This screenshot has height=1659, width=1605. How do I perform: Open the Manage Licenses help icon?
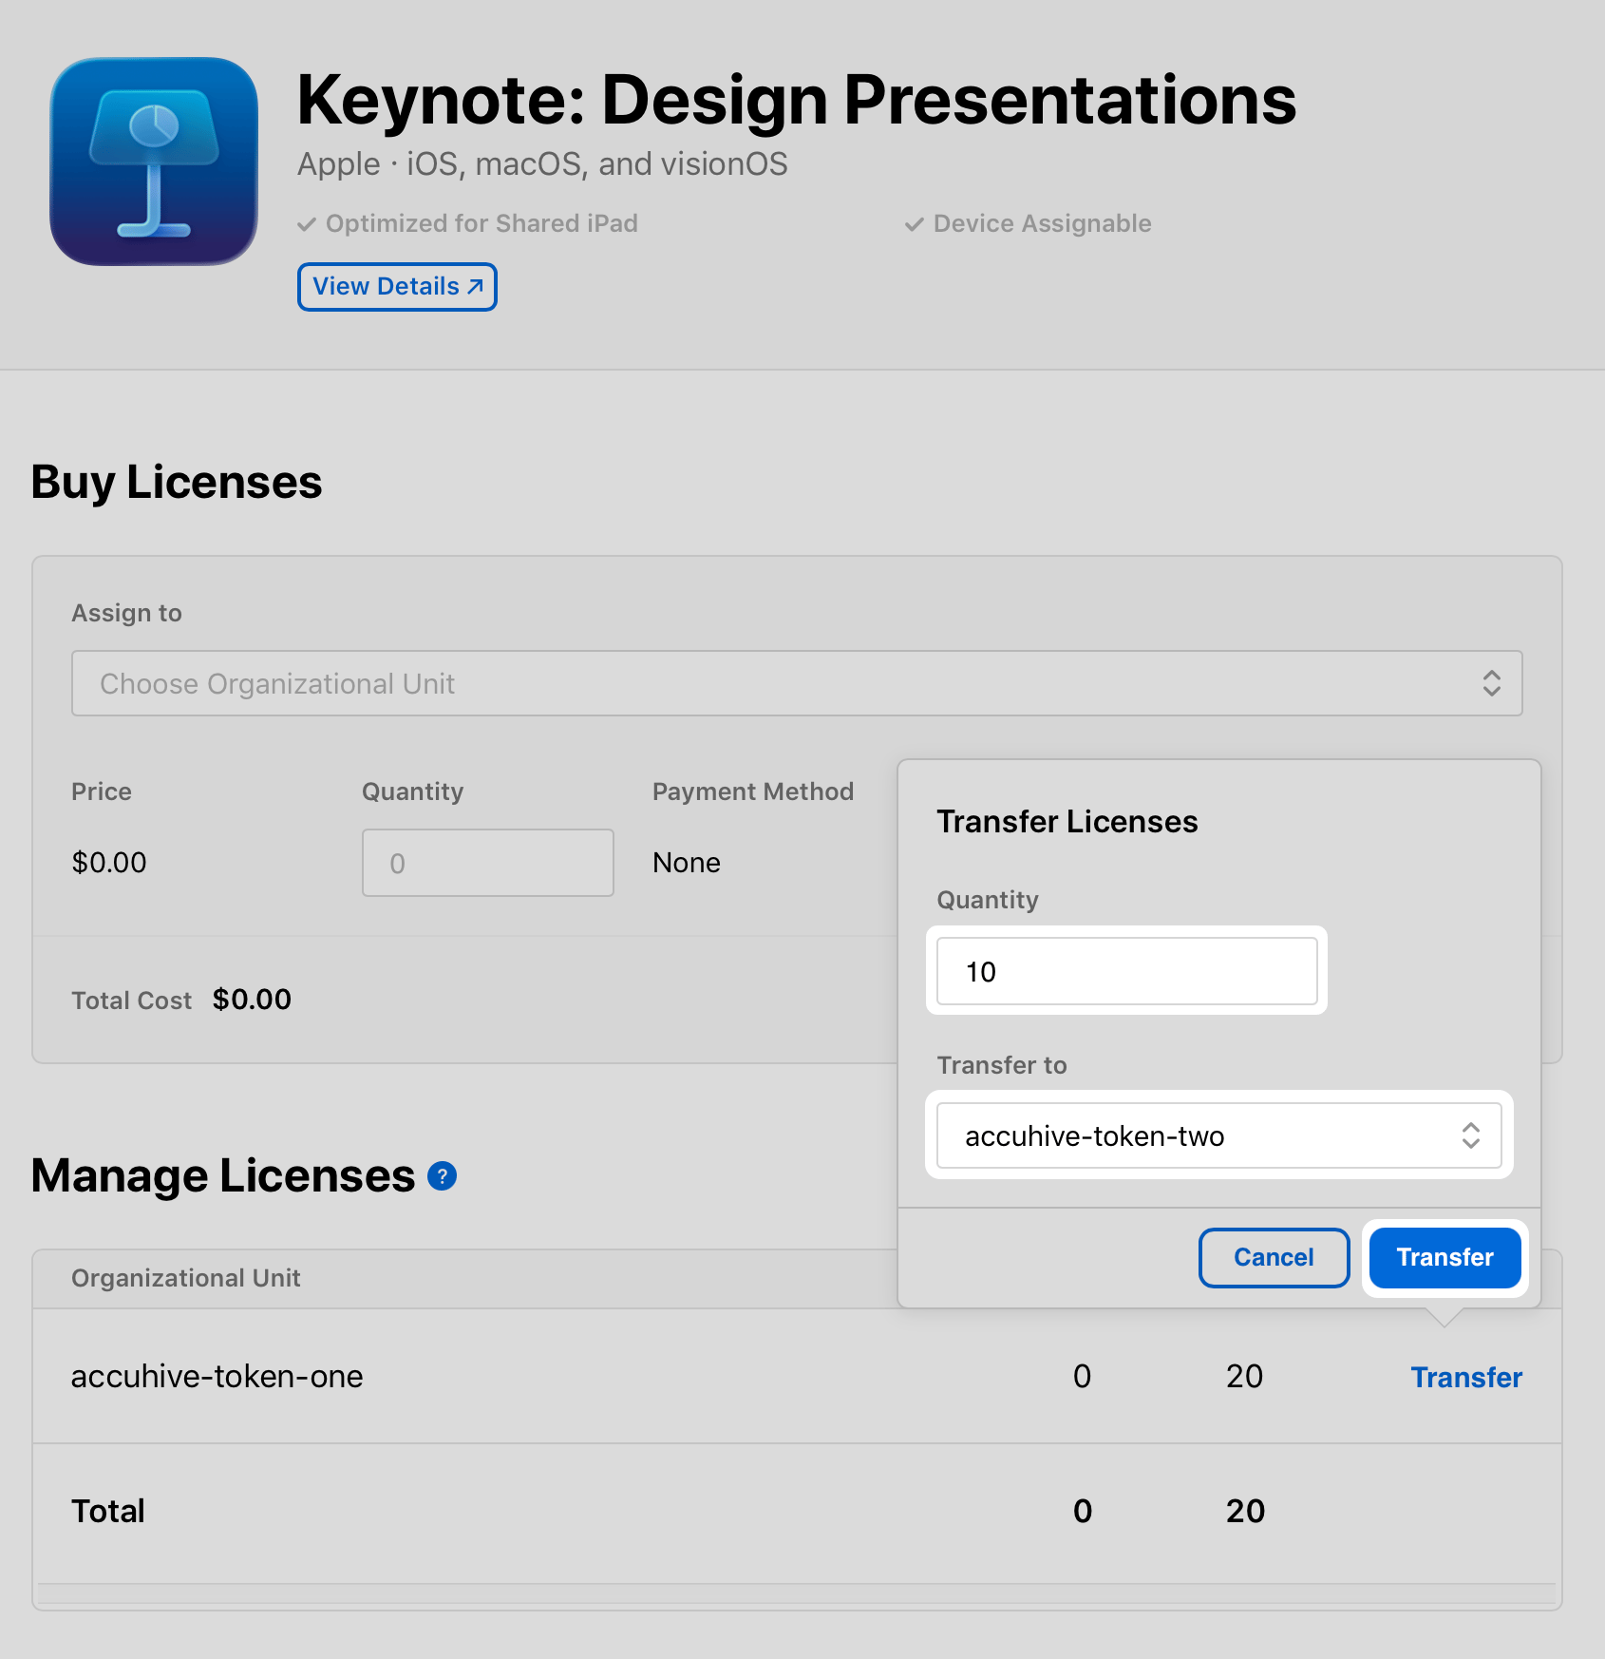443,1176
